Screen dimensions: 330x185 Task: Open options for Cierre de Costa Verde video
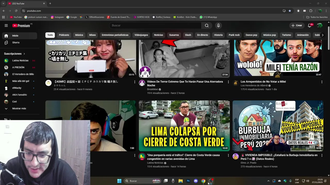(228, 155)
